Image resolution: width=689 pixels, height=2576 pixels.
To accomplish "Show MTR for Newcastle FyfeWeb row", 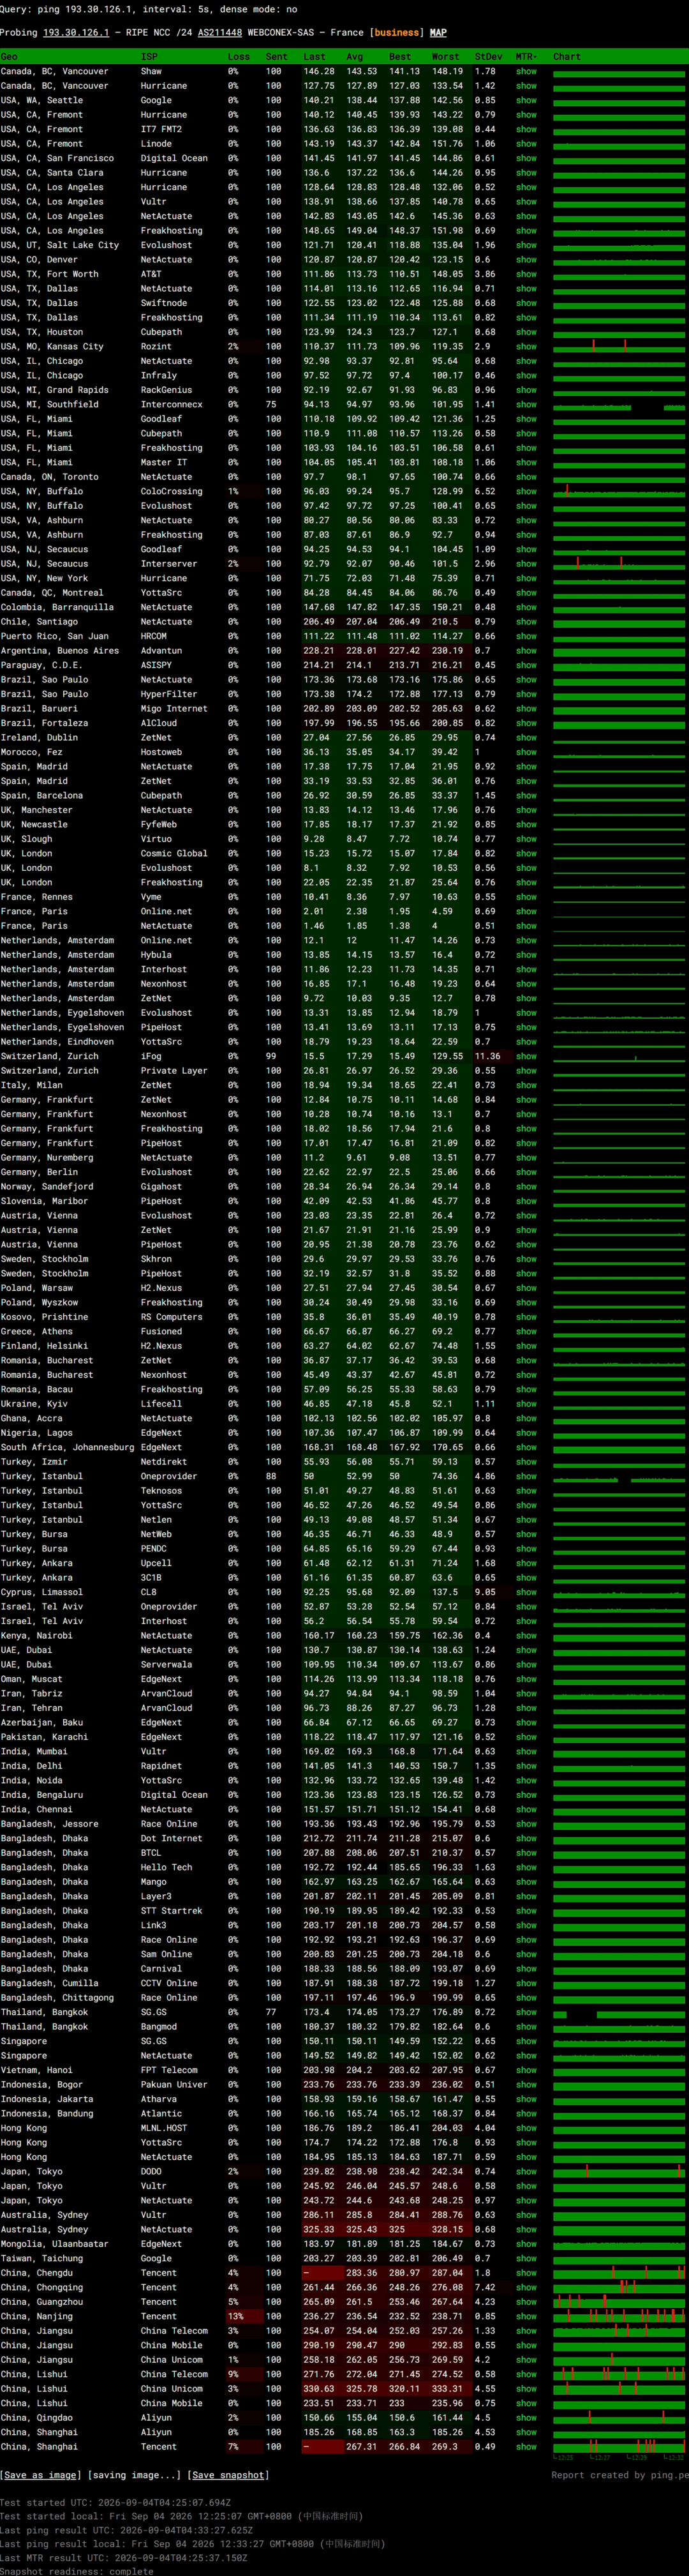I will pyautogui.click(x=526, y=825).
